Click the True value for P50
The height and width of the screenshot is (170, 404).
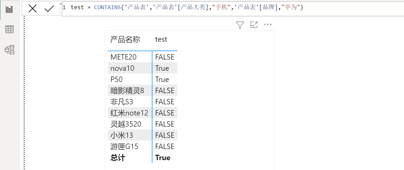pos(162,79)
